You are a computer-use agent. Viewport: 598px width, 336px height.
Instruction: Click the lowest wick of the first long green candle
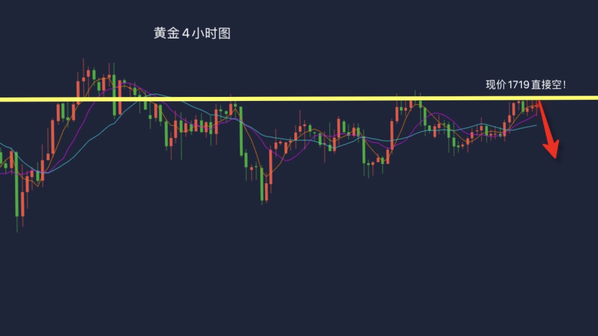coord(17,224)
